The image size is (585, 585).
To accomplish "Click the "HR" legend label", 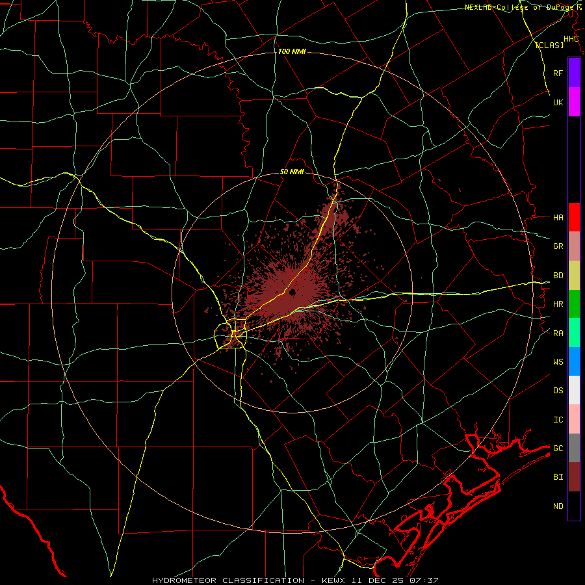I will tap(558, 304).
